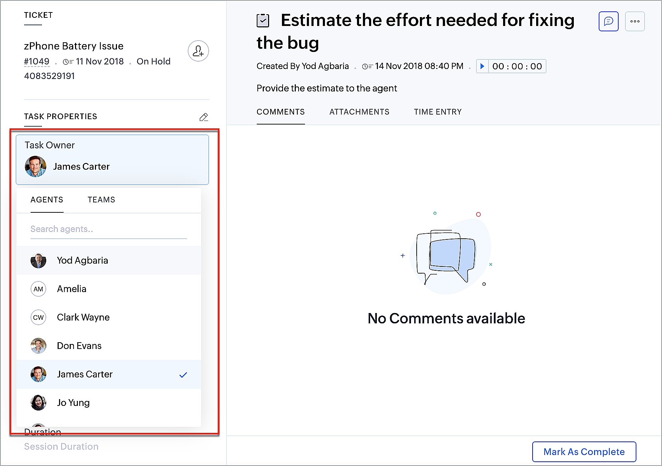Click the edit pencil for Task Properties
Viewport: 662px width, 466px height.
tap(204, 117)
